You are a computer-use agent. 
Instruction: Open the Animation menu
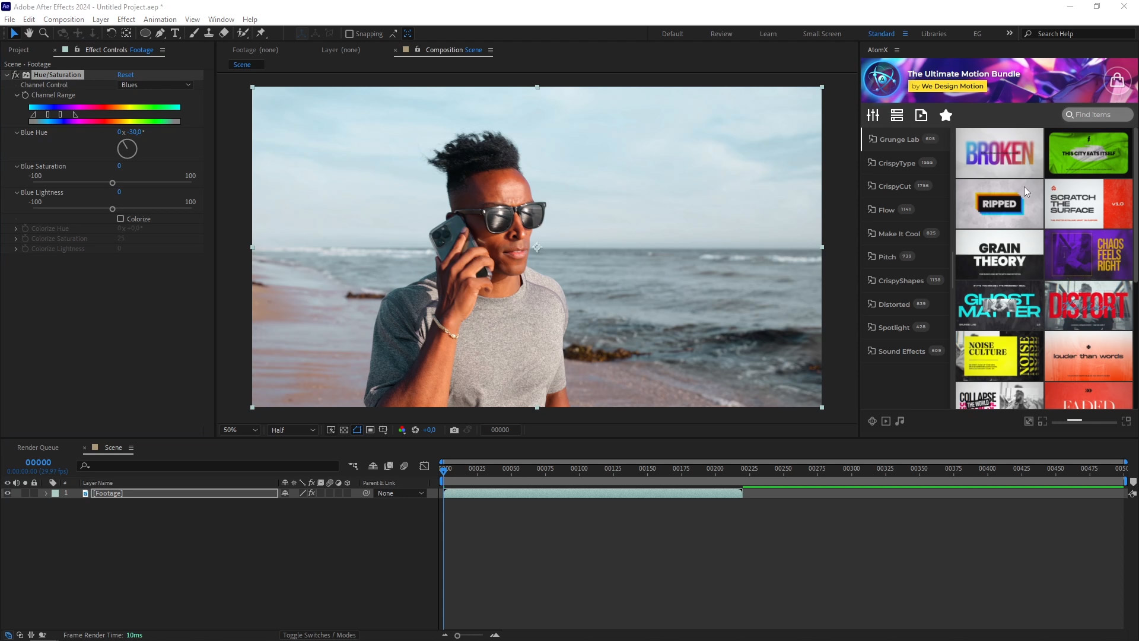160,19
